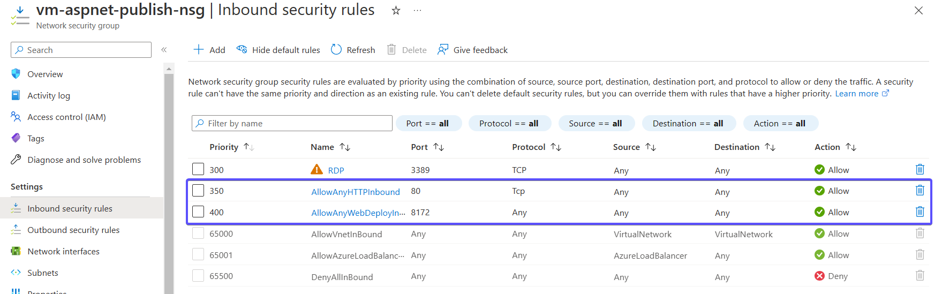
Task: Click trash icon for priority 400 rule
Action: (x=920, y=212)
